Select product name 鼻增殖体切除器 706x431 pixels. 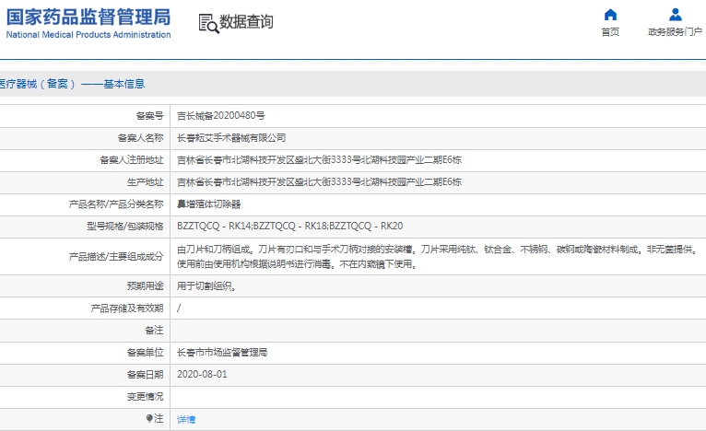(209, 204)
